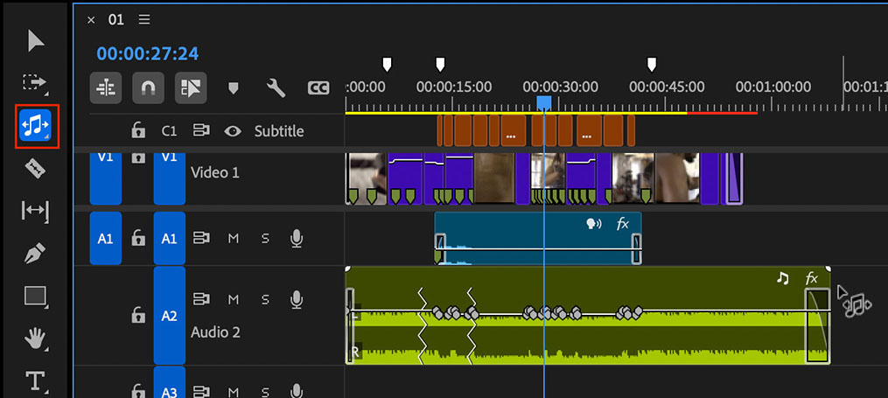The image size is (888, 398).
Task: Select the first video thumbnail clip on V1
Action: [366, 178]
